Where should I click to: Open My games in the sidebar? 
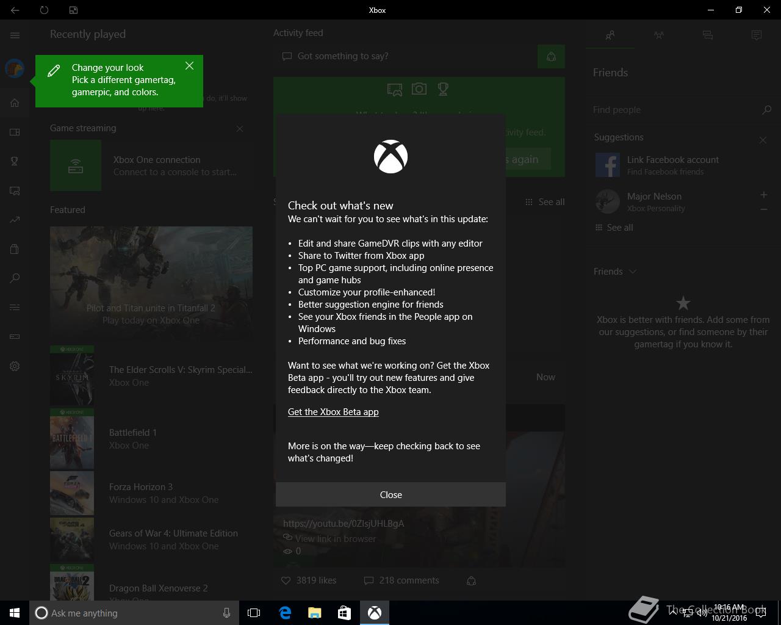[15, 132]
